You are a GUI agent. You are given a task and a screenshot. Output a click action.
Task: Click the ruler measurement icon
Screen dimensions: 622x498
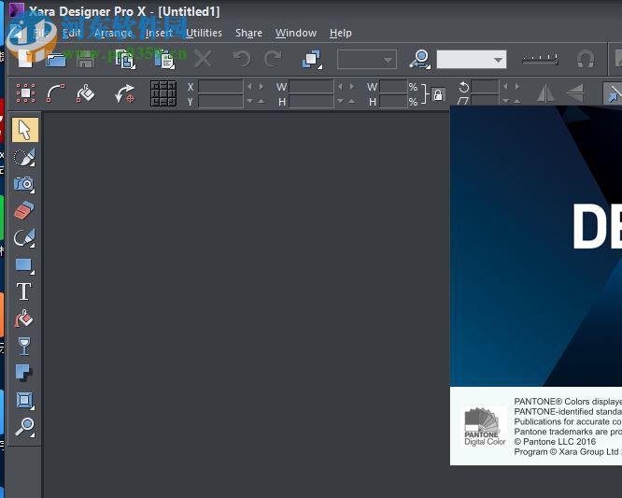coord(541,60)
